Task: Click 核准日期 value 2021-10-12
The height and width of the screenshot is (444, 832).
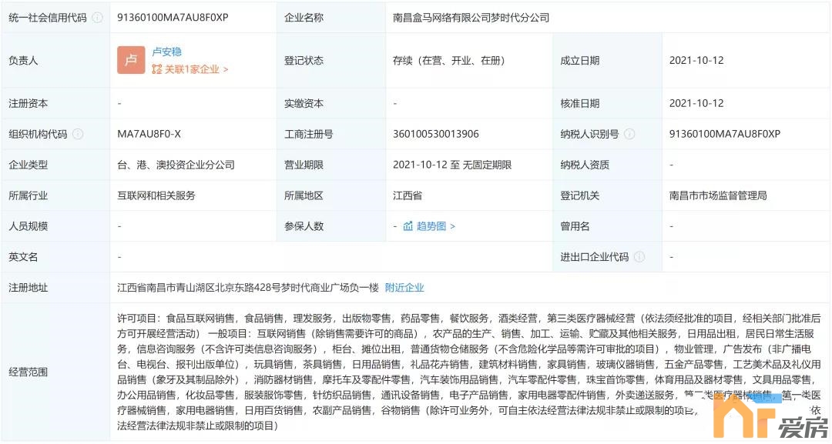Action: pos(696,103)
